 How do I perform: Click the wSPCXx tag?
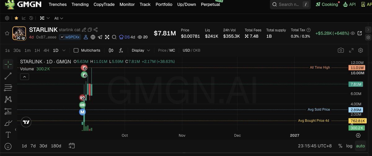pyautogui.click(x=70, y=37)
